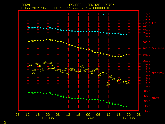Click the "T(C)" temperature axis label
This screenshot has width=165, height=124.
[x=155, y=23]
